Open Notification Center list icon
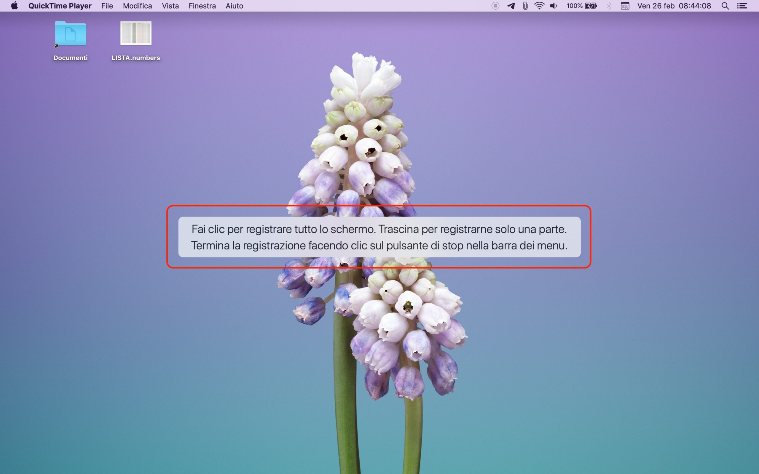 (742, 6)
